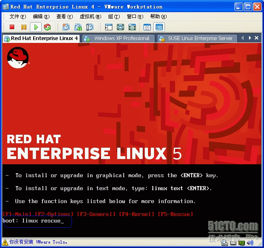
Task: Switch to the Windows XP Professional tab
Action: click(x=118, y=38)
